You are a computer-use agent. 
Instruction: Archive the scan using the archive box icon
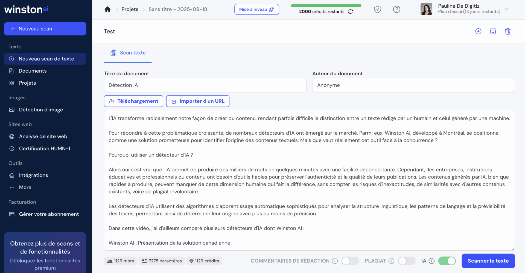tap(493, 31)
